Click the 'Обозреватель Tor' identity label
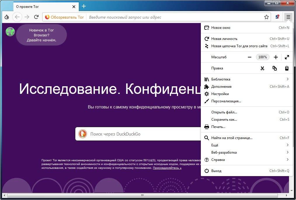 65,17
